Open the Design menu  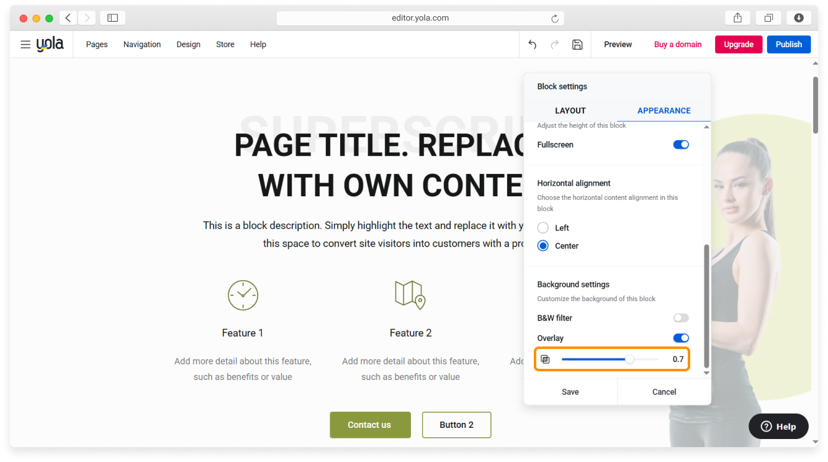coord(188,45)
